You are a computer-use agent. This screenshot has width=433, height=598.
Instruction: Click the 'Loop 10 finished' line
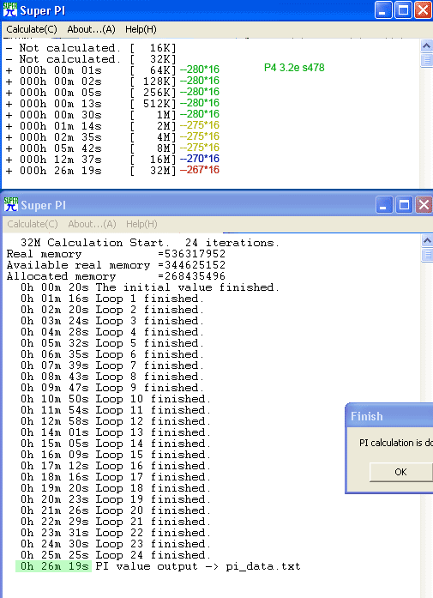(116, 399)
